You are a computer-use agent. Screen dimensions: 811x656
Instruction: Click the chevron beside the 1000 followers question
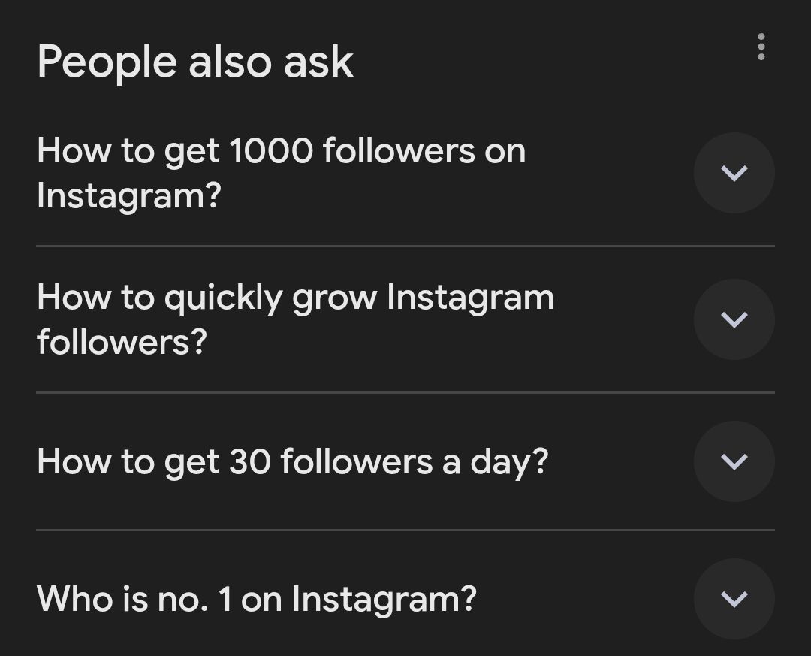(734, 173)
